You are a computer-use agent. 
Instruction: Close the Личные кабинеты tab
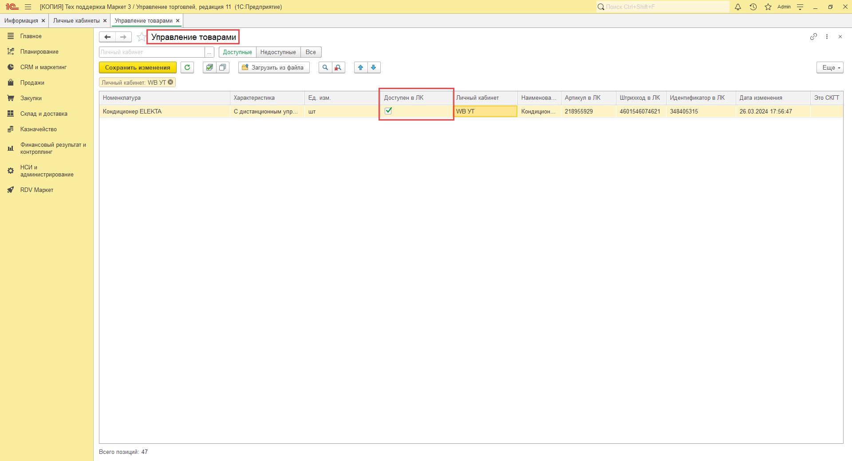[105, 21]
